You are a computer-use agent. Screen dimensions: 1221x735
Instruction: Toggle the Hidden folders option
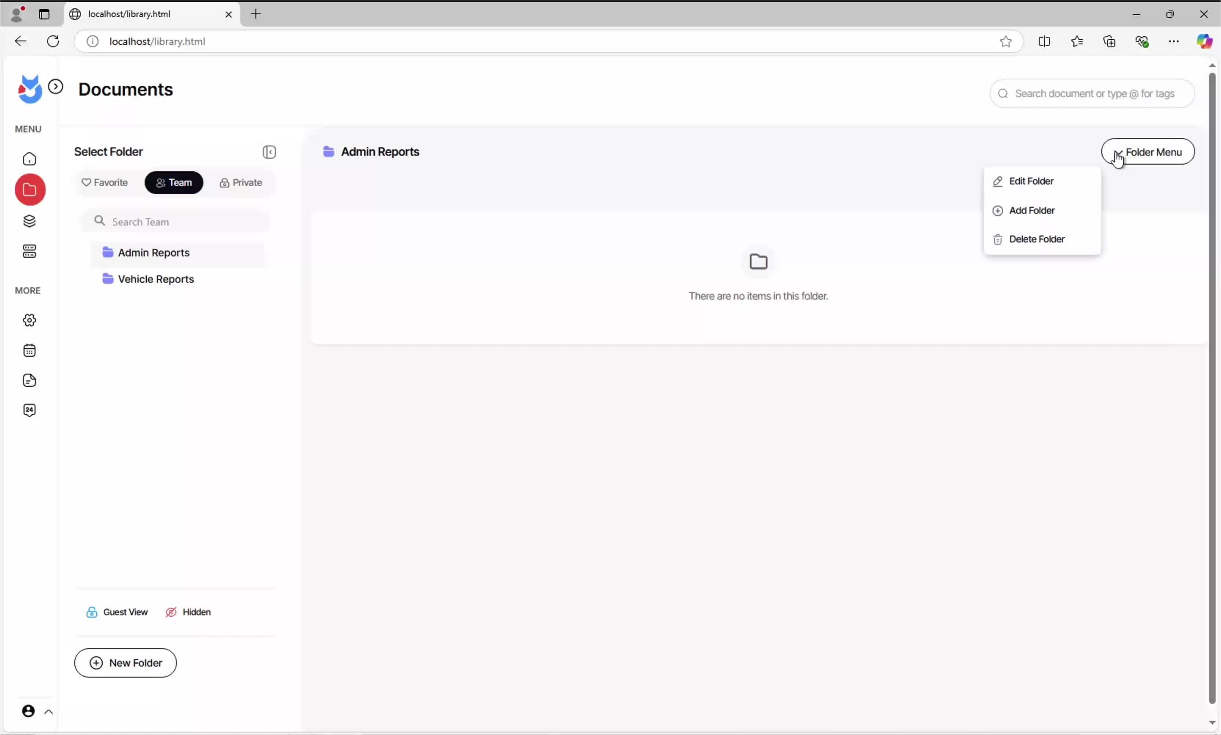188,612
